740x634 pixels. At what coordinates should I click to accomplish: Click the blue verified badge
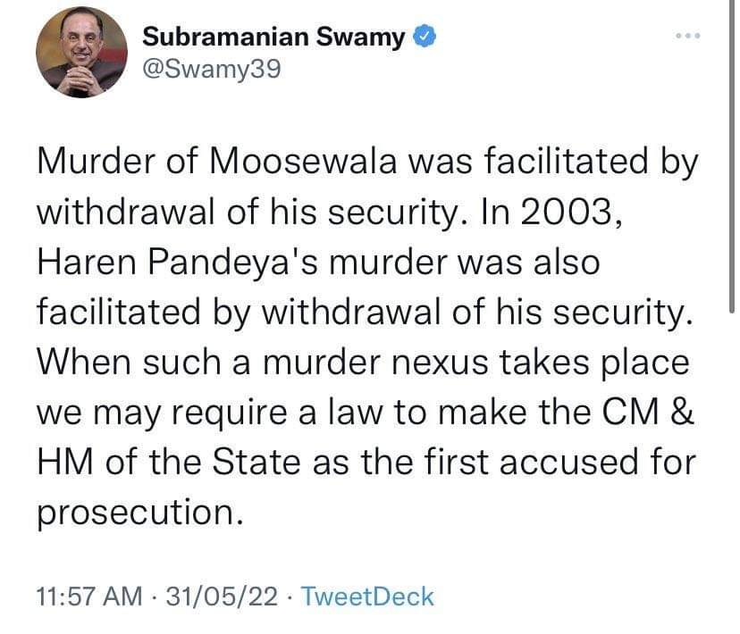click(427, 38)
